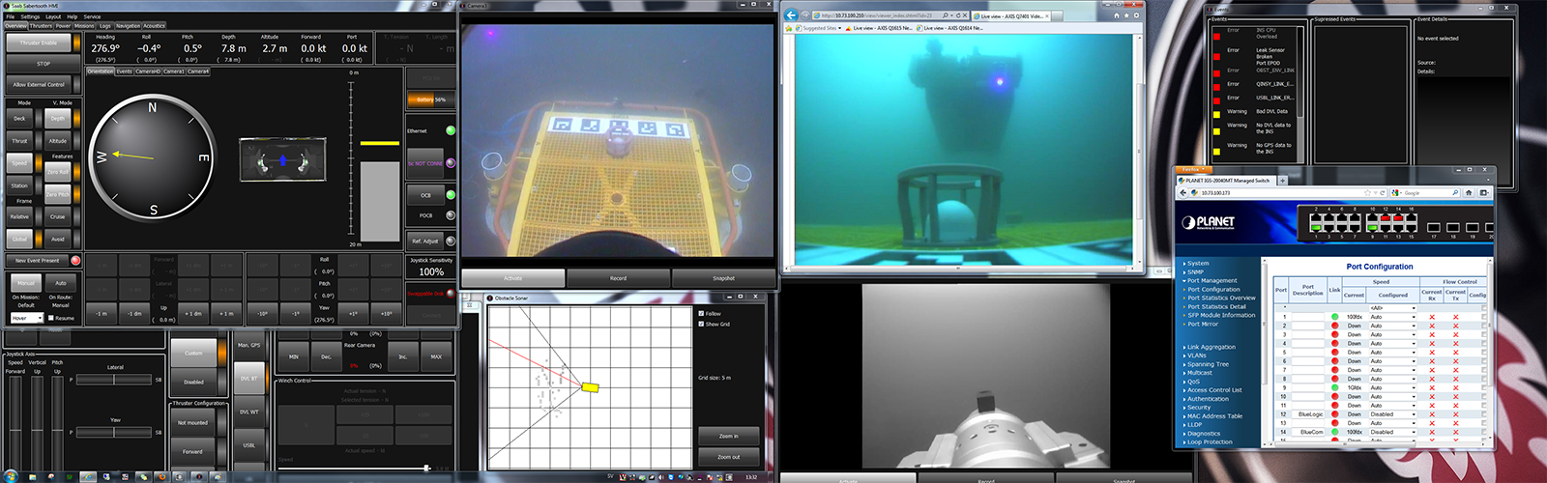
Task: Open the Port Mirror link
Action: click(x=1203, y=324)
